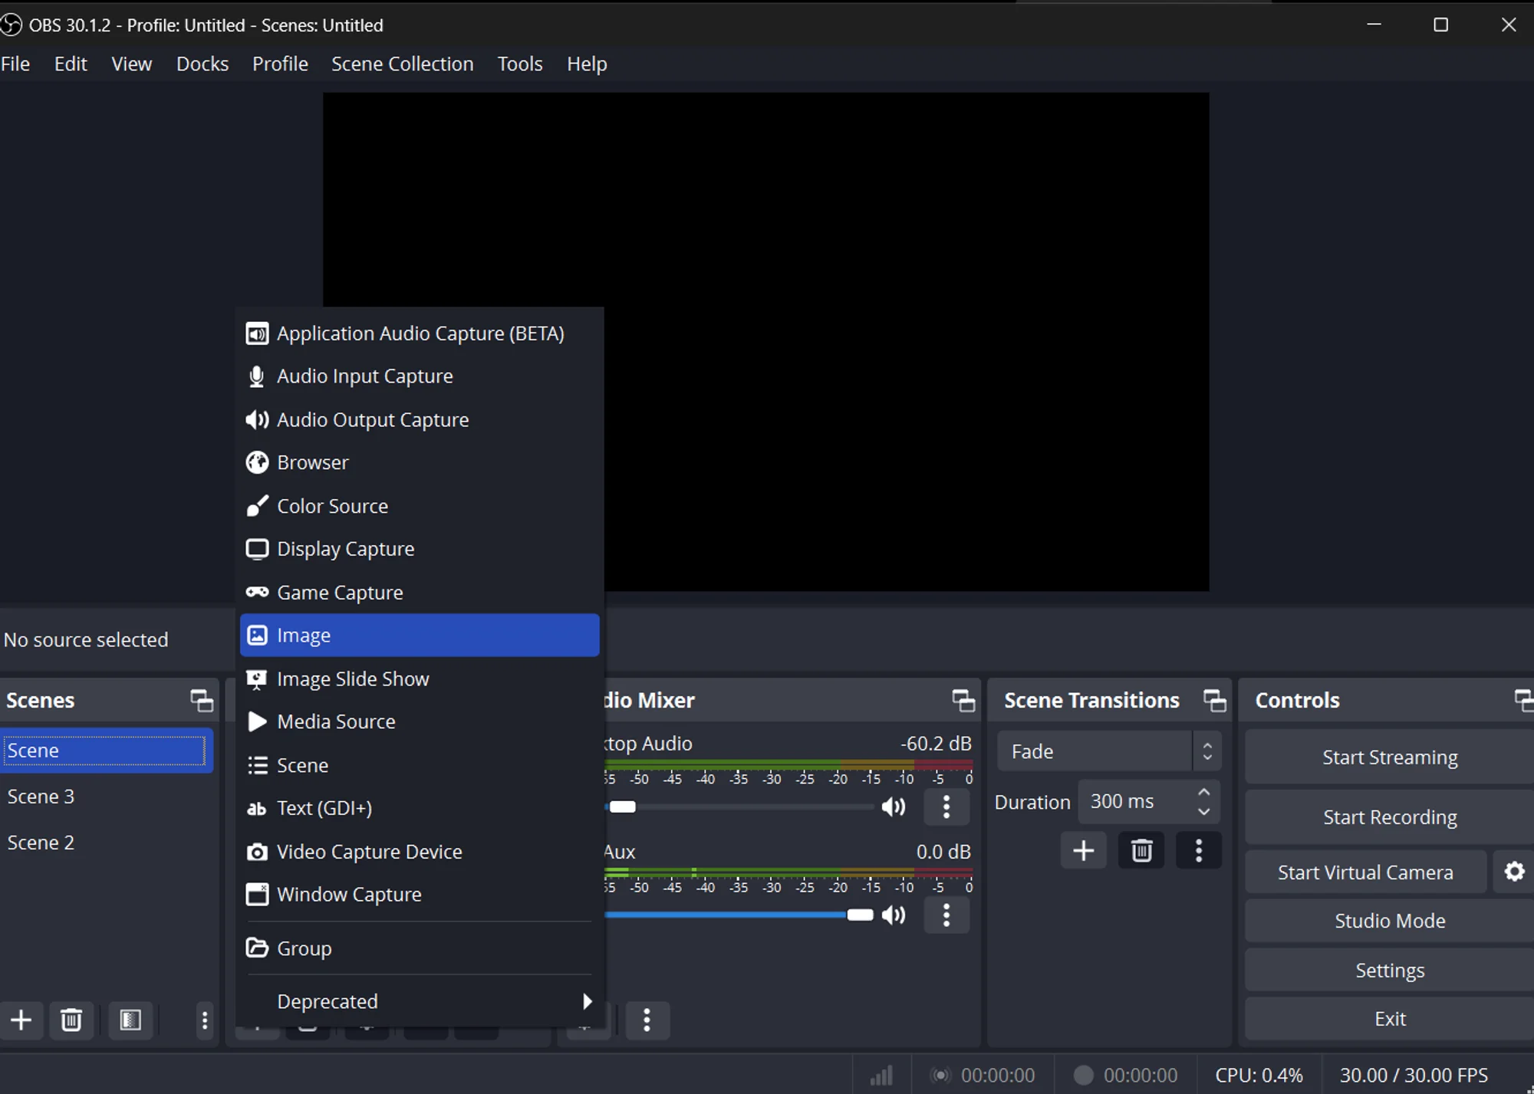Screen dimensions: 1534x1094
Task: Add a Video Capture Device source
Action: tap(420, 852)
